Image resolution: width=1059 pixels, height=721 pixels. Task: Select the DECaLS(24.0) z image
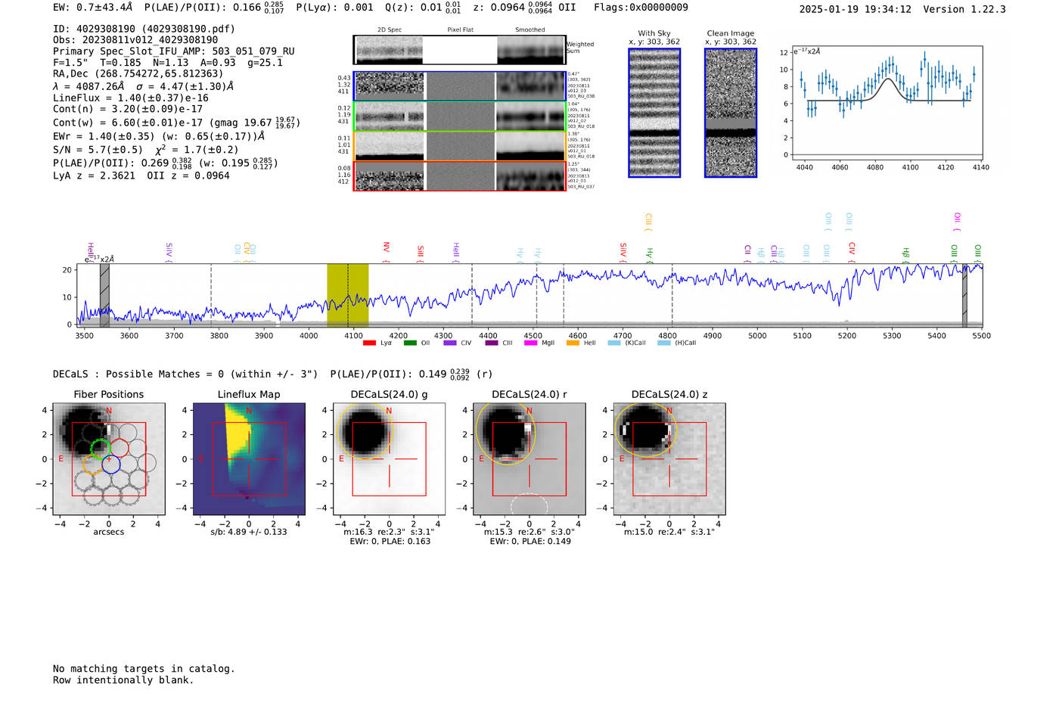click(669, 458)
